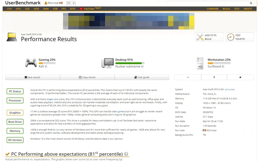Click the laptop icon beside Performance Results

pos(12,37)
